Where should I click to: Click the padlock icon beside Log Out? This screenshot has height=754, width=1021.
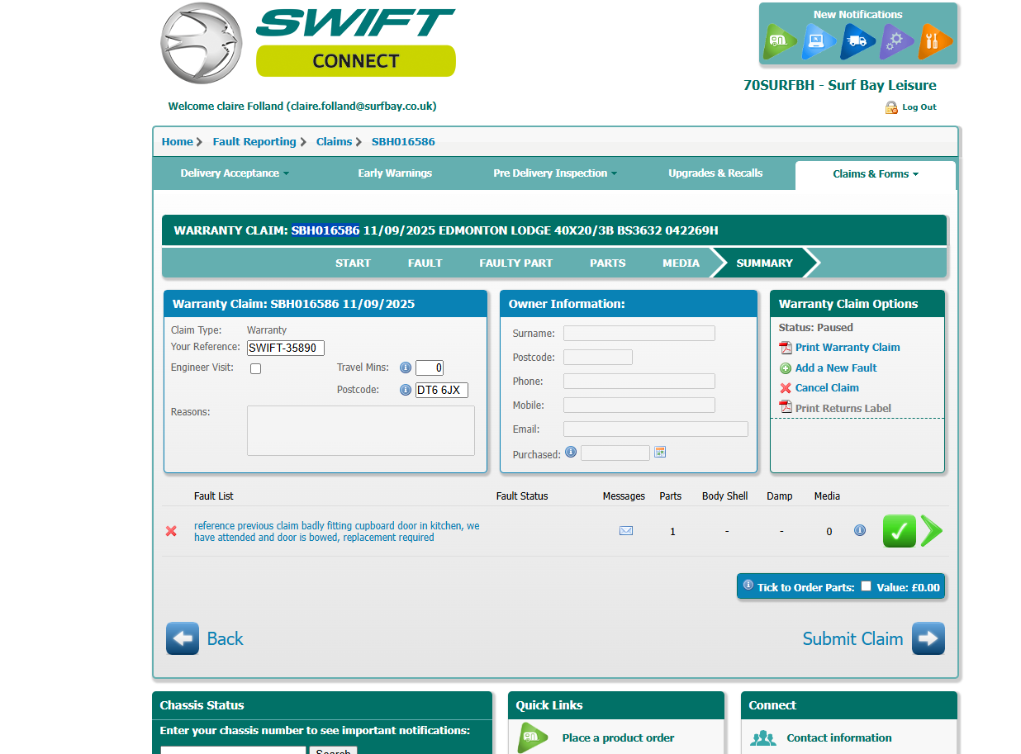pos(891,107)
